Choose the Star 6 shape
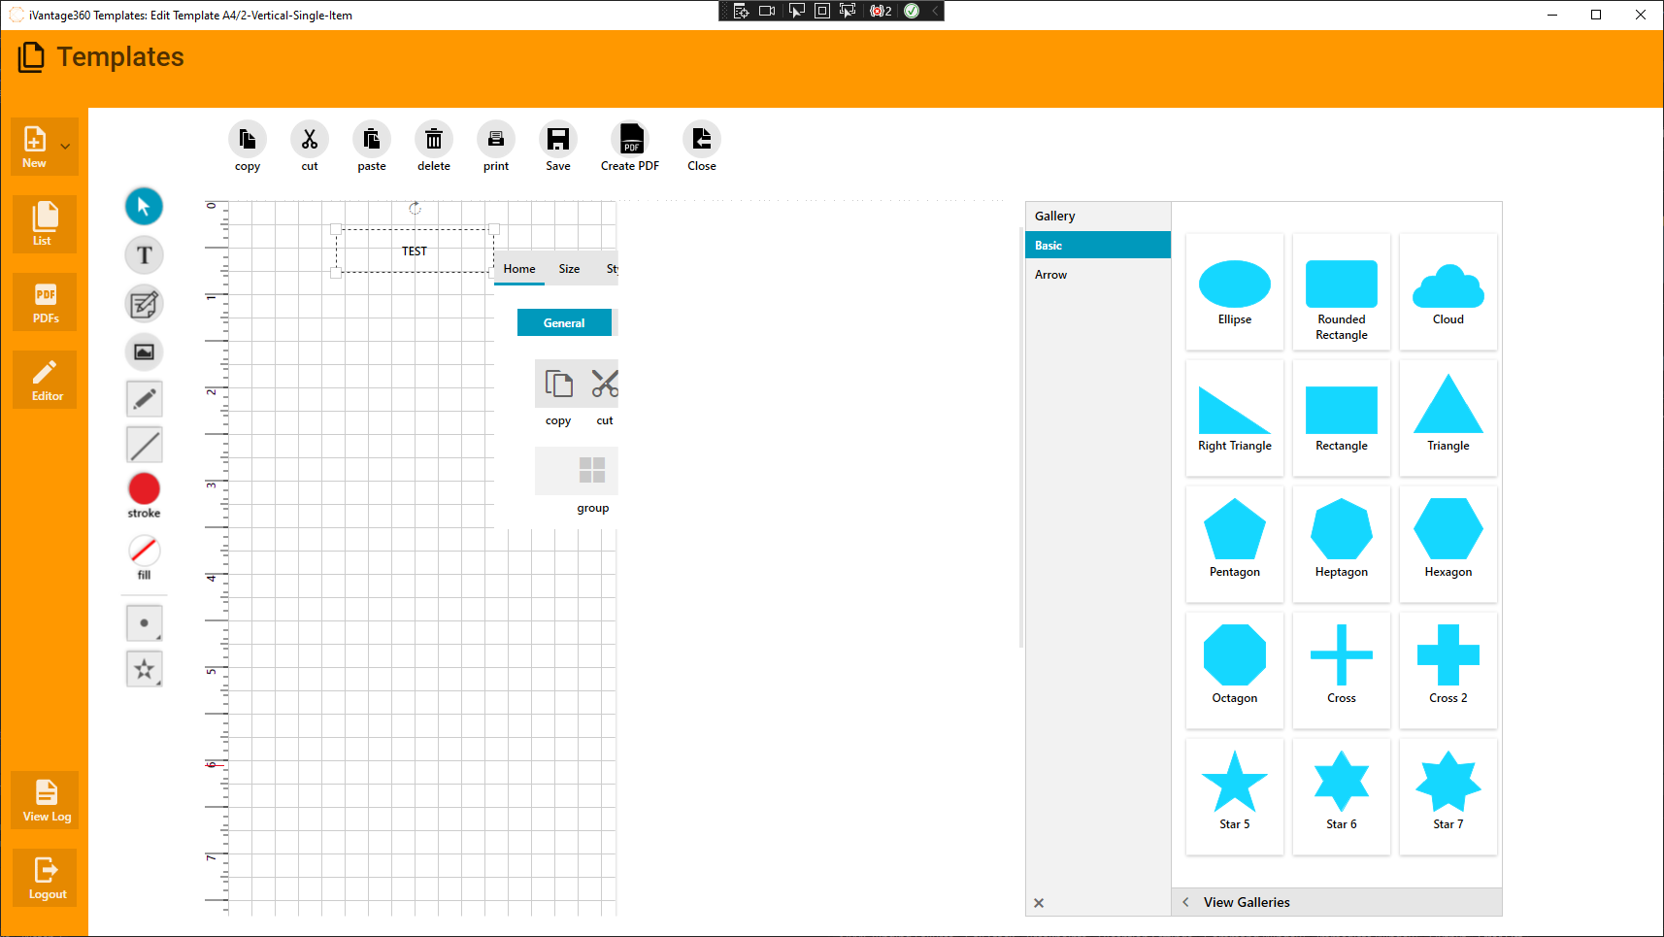This screenshot has width=1664, height=937. [1342, 796]
